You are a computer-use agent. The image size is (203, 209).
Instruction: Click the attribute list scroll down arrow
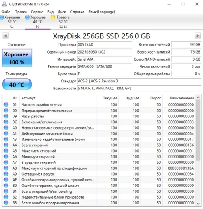click(x=198, y=204)
